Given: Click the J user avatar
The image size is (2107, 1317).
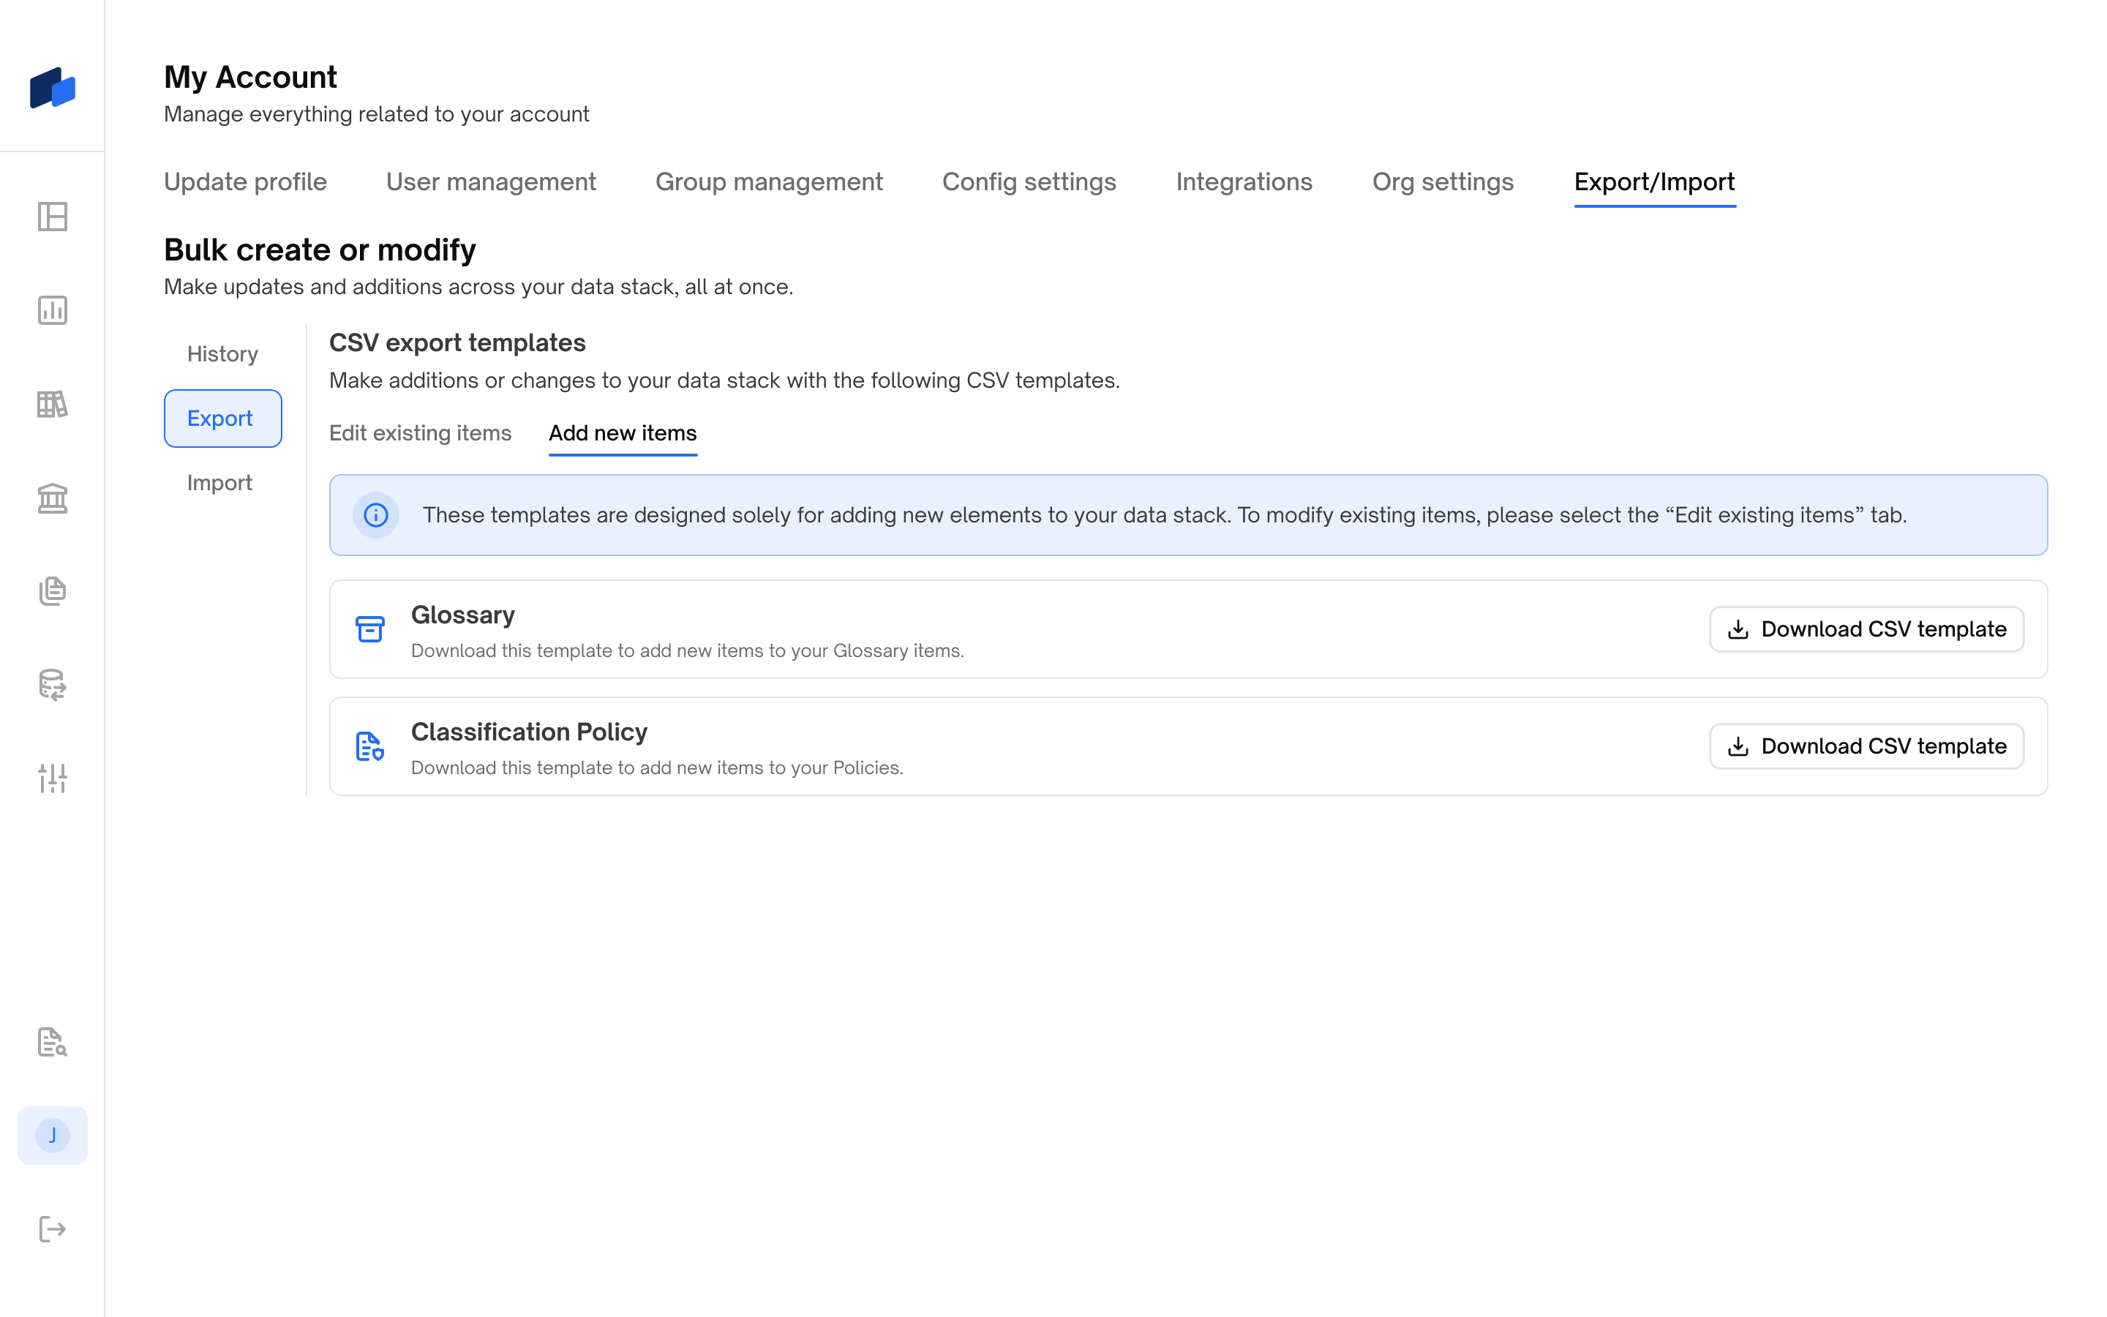Looking at the screenshot, I should (52, 1135).
